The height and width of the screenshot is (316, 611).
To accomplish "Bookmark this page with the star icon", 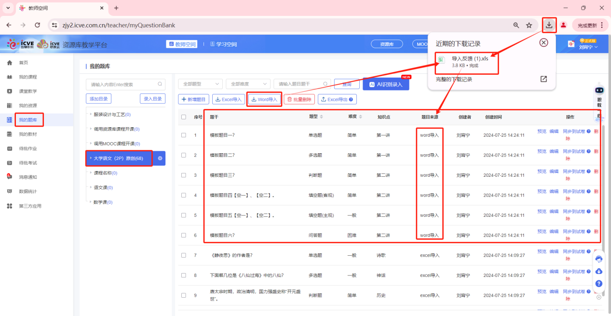I will coord(529,25).
